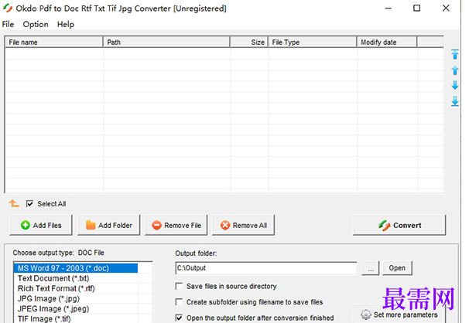The height and width of the screenshot is (323, 469).
Task: Click the Add Folder button
Action: pyautogui.click(x=108, y=225)
